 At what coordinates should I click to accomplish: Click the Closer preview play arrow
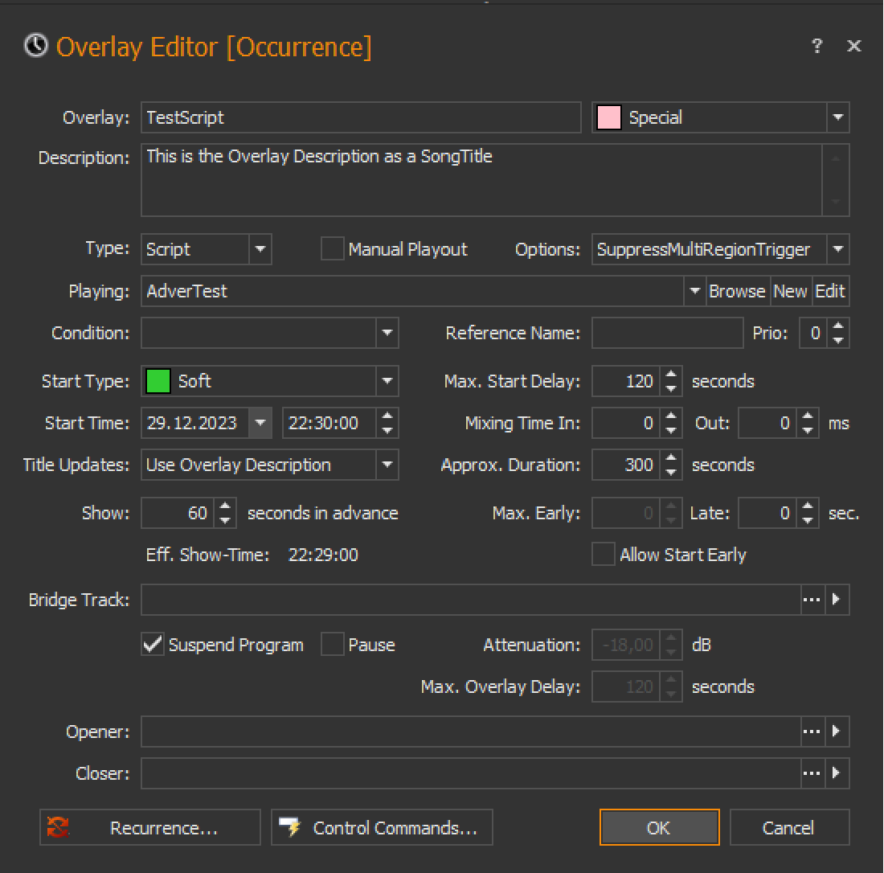(x=837, y=773)
